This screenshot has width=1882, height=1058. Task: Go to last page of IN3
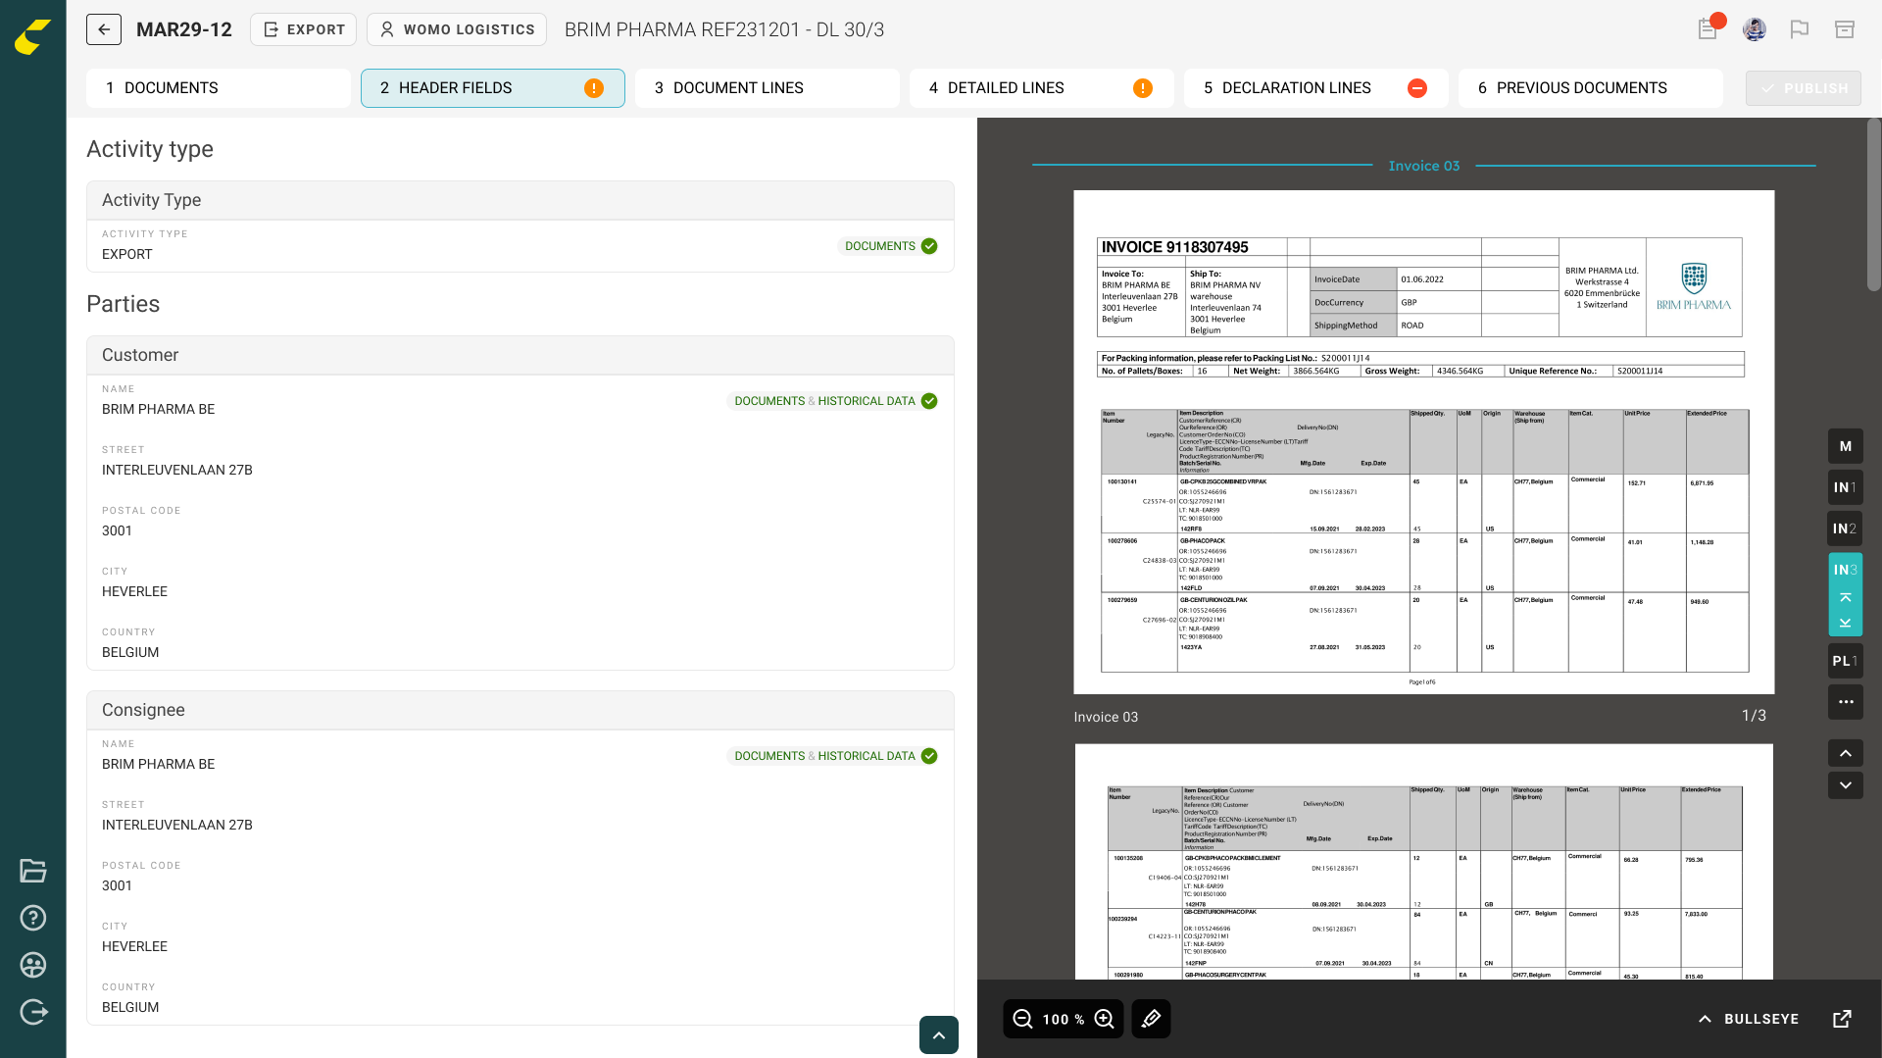1846,623
